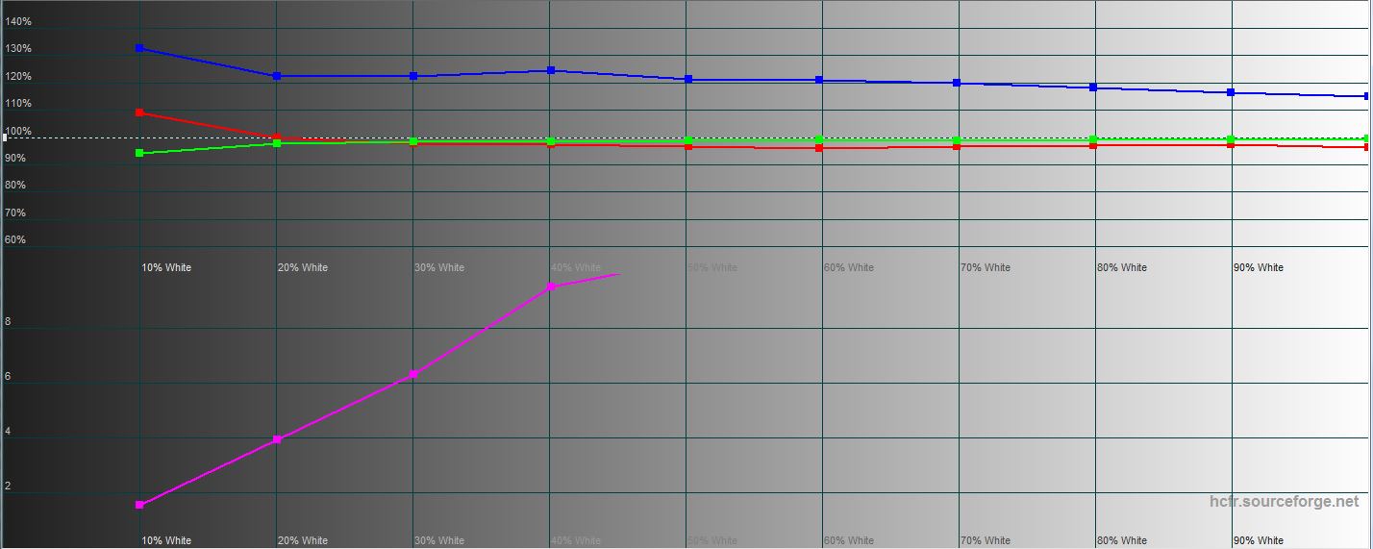Click the white 100% reference marker at left edge
This screenshot has width=1373, height=549.
point(5,137)
